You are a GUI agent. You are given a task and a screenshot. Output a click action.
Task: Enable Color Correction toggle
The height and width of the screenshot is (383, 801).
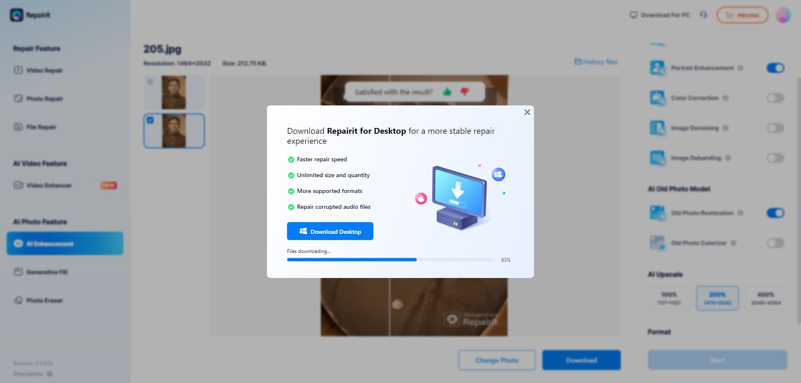pyautogui.click(x=776, y=98)
